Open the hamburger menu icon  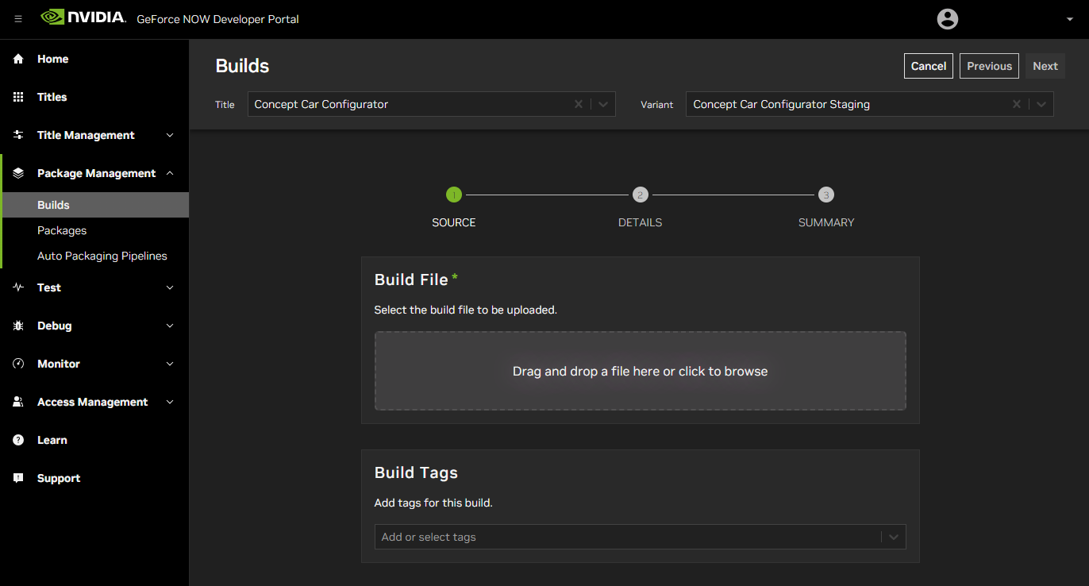[18, 19]
